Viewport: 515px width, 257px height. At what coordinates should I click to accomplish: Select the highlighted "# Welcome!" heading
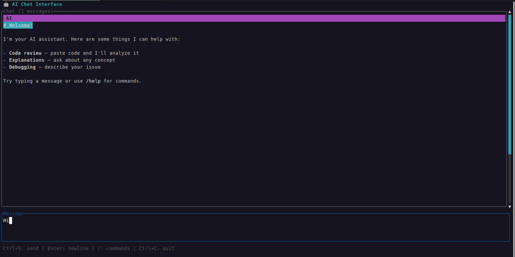(18, 25)
